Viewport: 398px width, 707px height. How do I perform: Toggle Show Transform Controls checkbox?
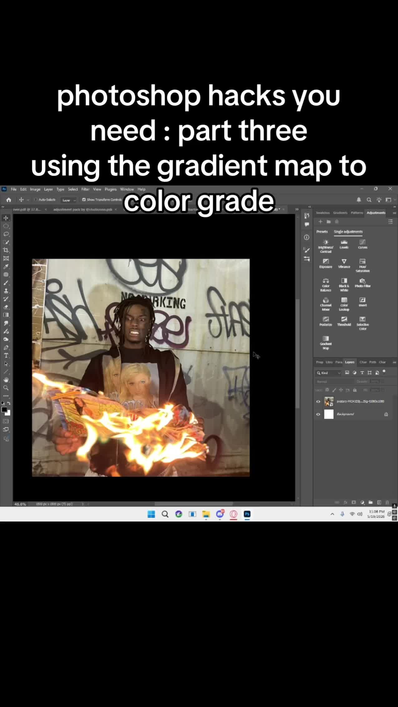(x=84, y=200)
